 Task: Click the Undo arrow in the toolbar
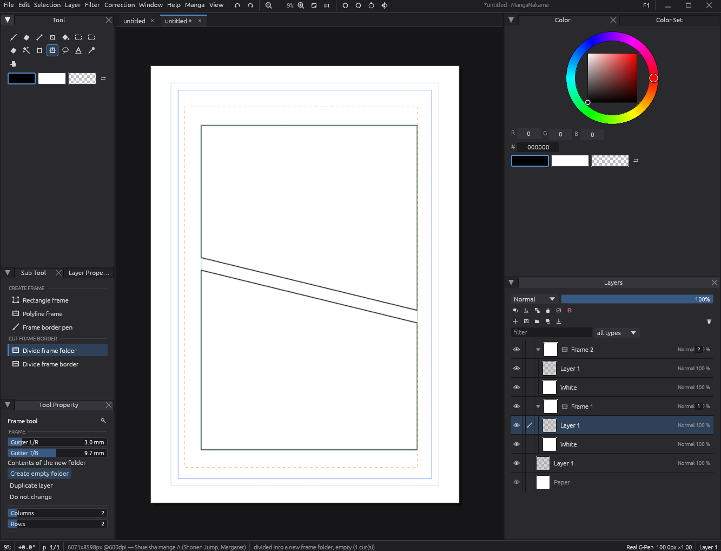(x=237, y=5)
